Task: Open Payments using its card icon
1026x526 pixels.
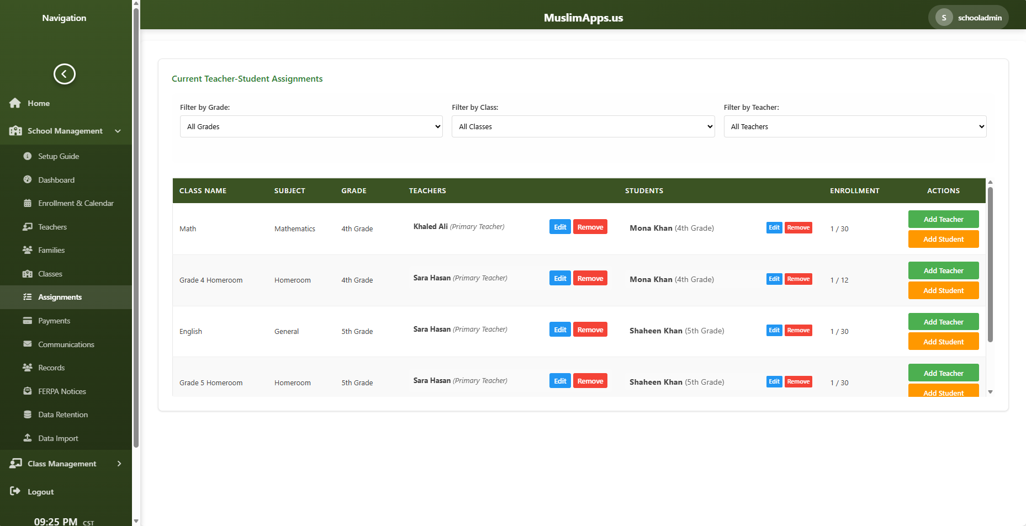Action: point(27,321)
